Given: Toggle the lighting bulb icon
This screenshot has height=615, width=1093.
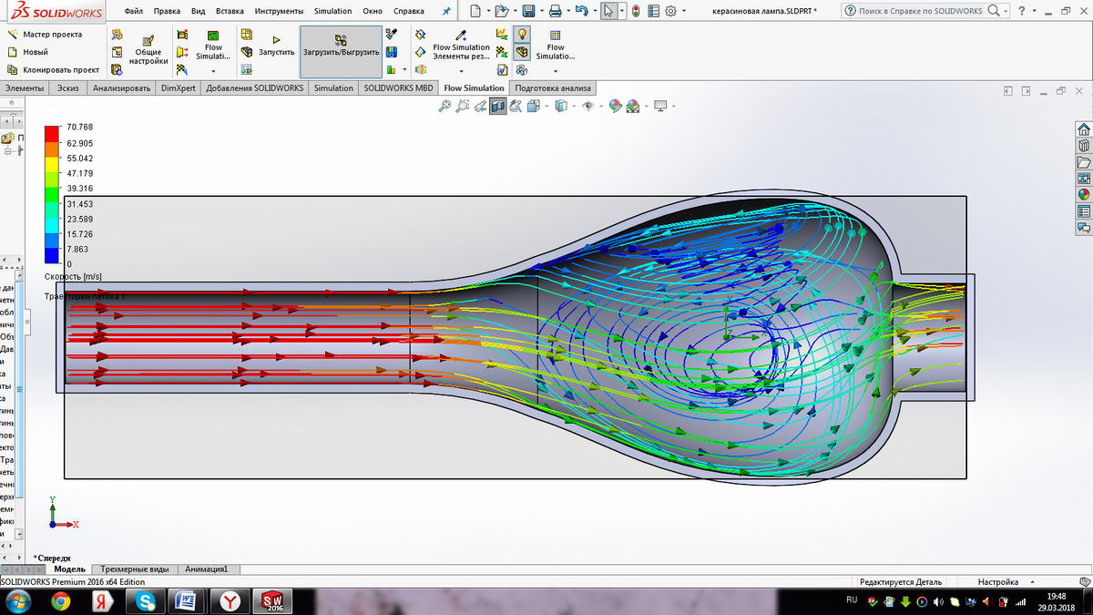Looking at the screenshot, I should click(522, 34).
